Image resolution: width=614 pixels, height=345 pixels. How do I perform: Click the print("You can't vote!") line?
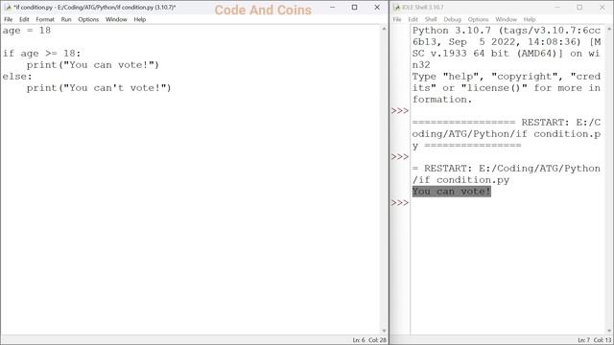coord(99,88)
